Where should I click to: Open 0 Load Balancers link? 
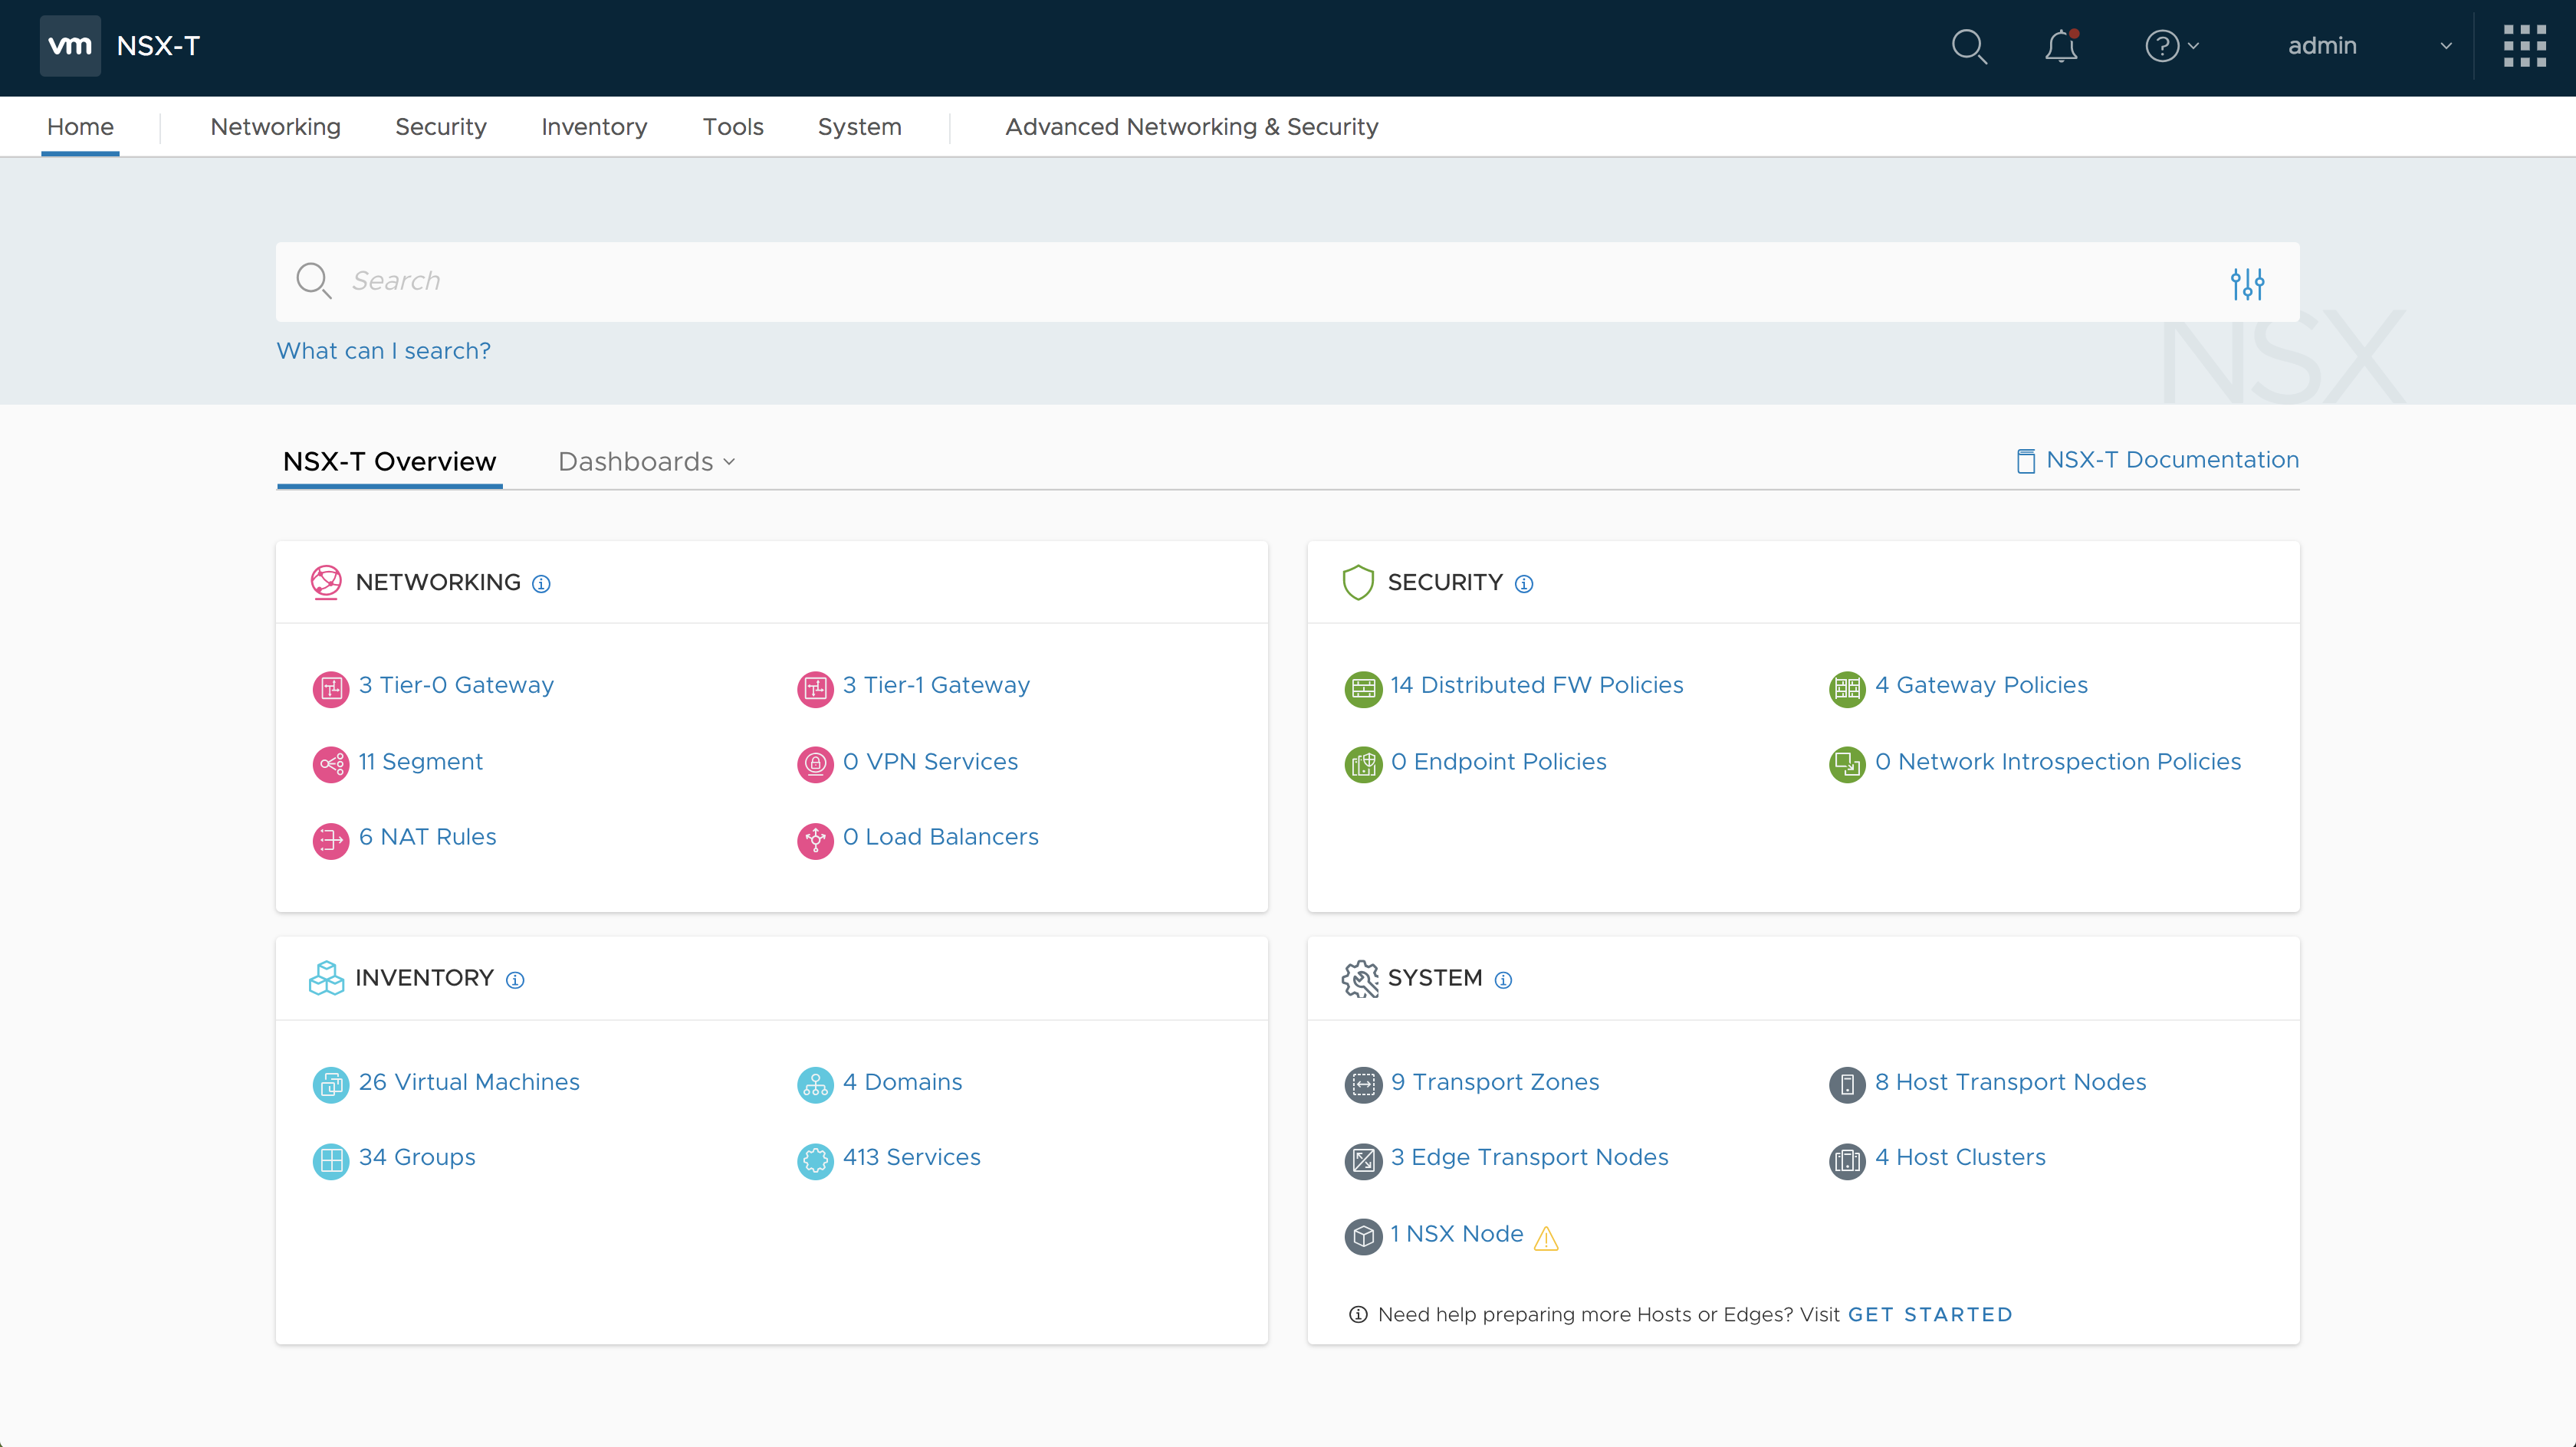pyautogui.click(x=940, y=837)
